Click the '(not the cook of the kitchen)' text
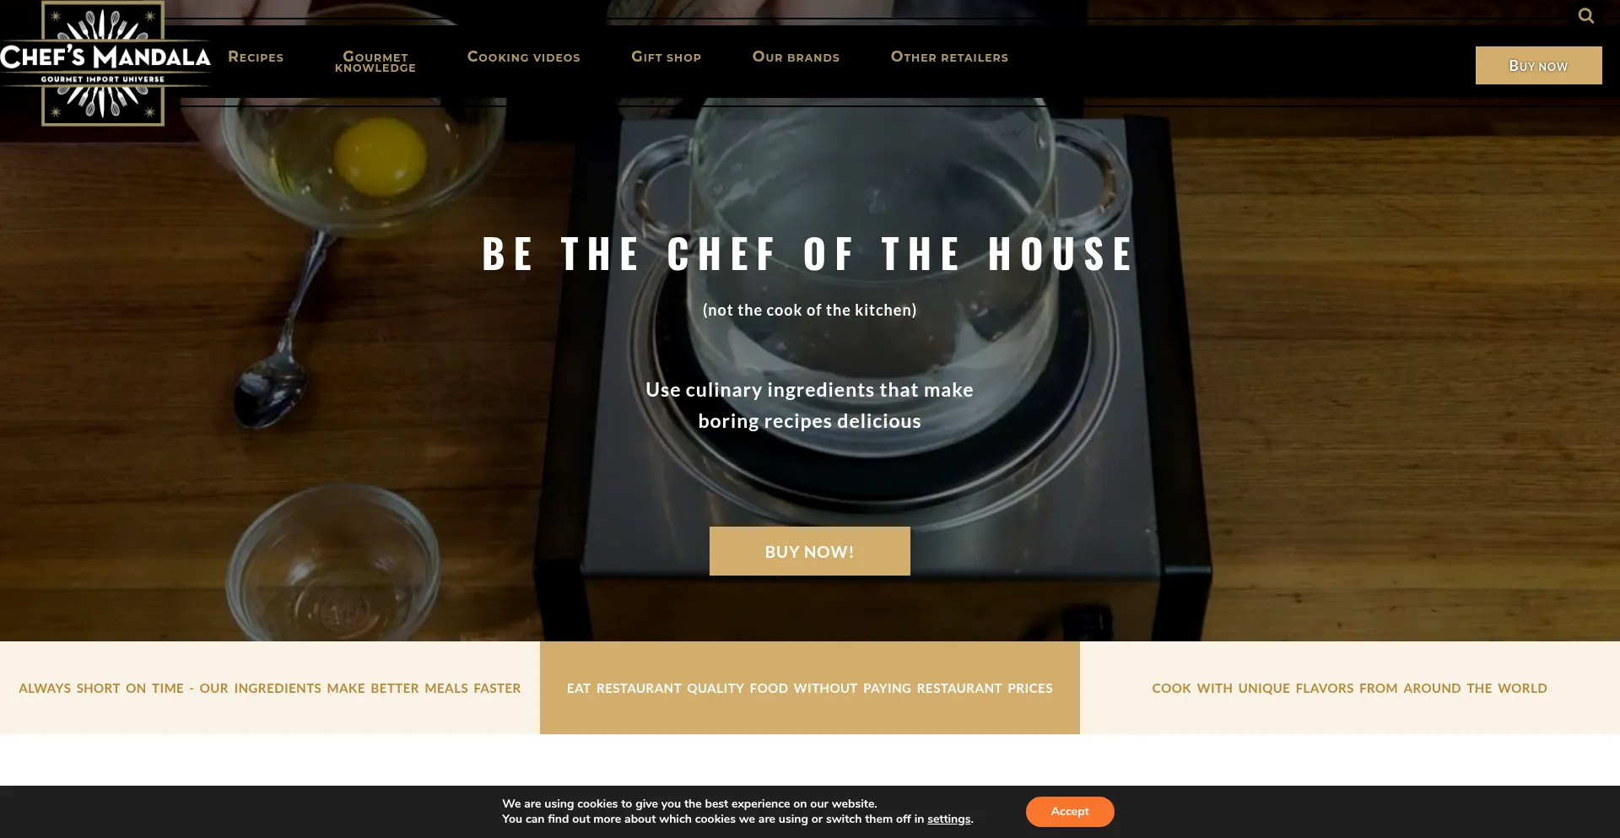Screen dimensions: 1620x838 tap(809, 310)
